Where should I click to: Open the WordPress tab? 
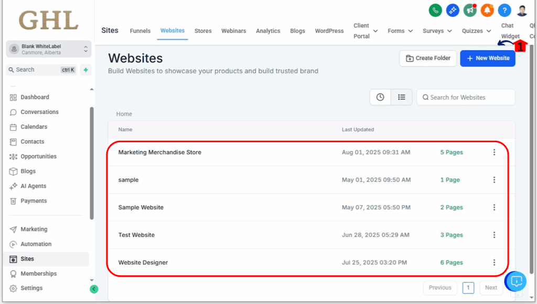[x=329, y=31]
